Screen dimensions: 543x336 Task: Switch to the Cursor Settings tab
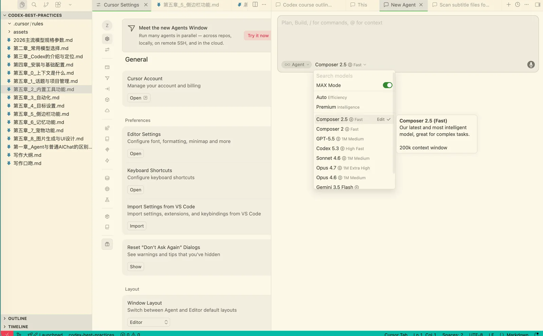click(121, 5)
